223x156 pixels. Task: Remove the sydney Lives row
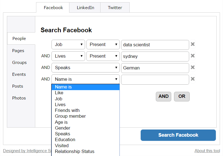tap(192, 56)
